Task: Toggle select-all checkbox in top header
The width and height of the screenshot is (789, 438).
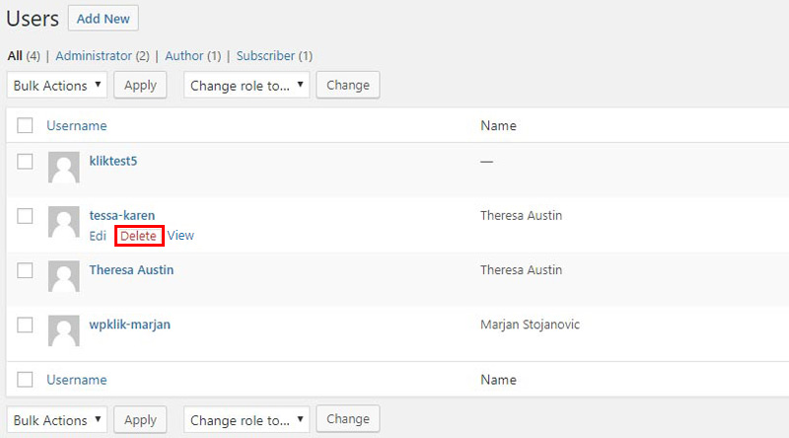Action: coord(25,125)
